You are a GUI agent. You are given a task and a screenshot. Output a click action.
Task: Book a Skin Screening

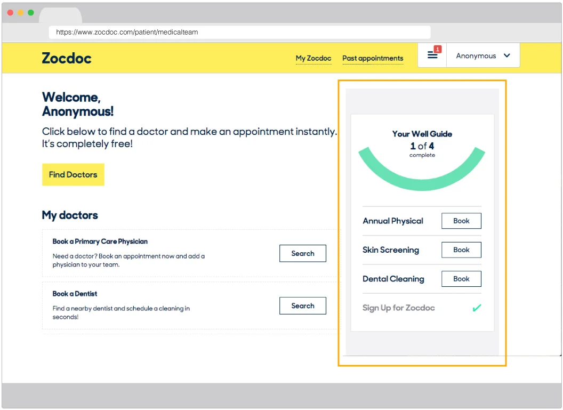coord(461,250)
